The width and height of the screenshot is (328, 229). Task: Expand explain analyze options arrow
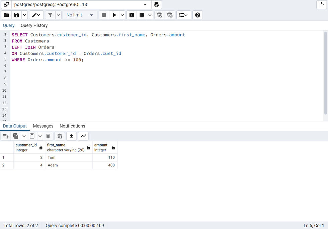150,15
